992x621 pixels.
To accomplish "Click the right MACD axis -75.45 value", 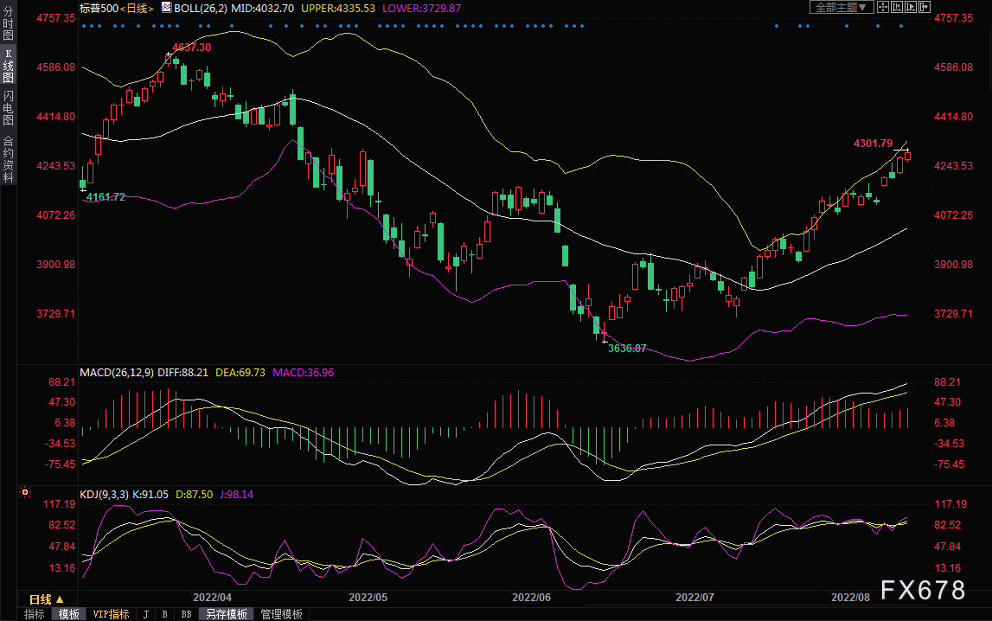I will (x=950, y=464).
